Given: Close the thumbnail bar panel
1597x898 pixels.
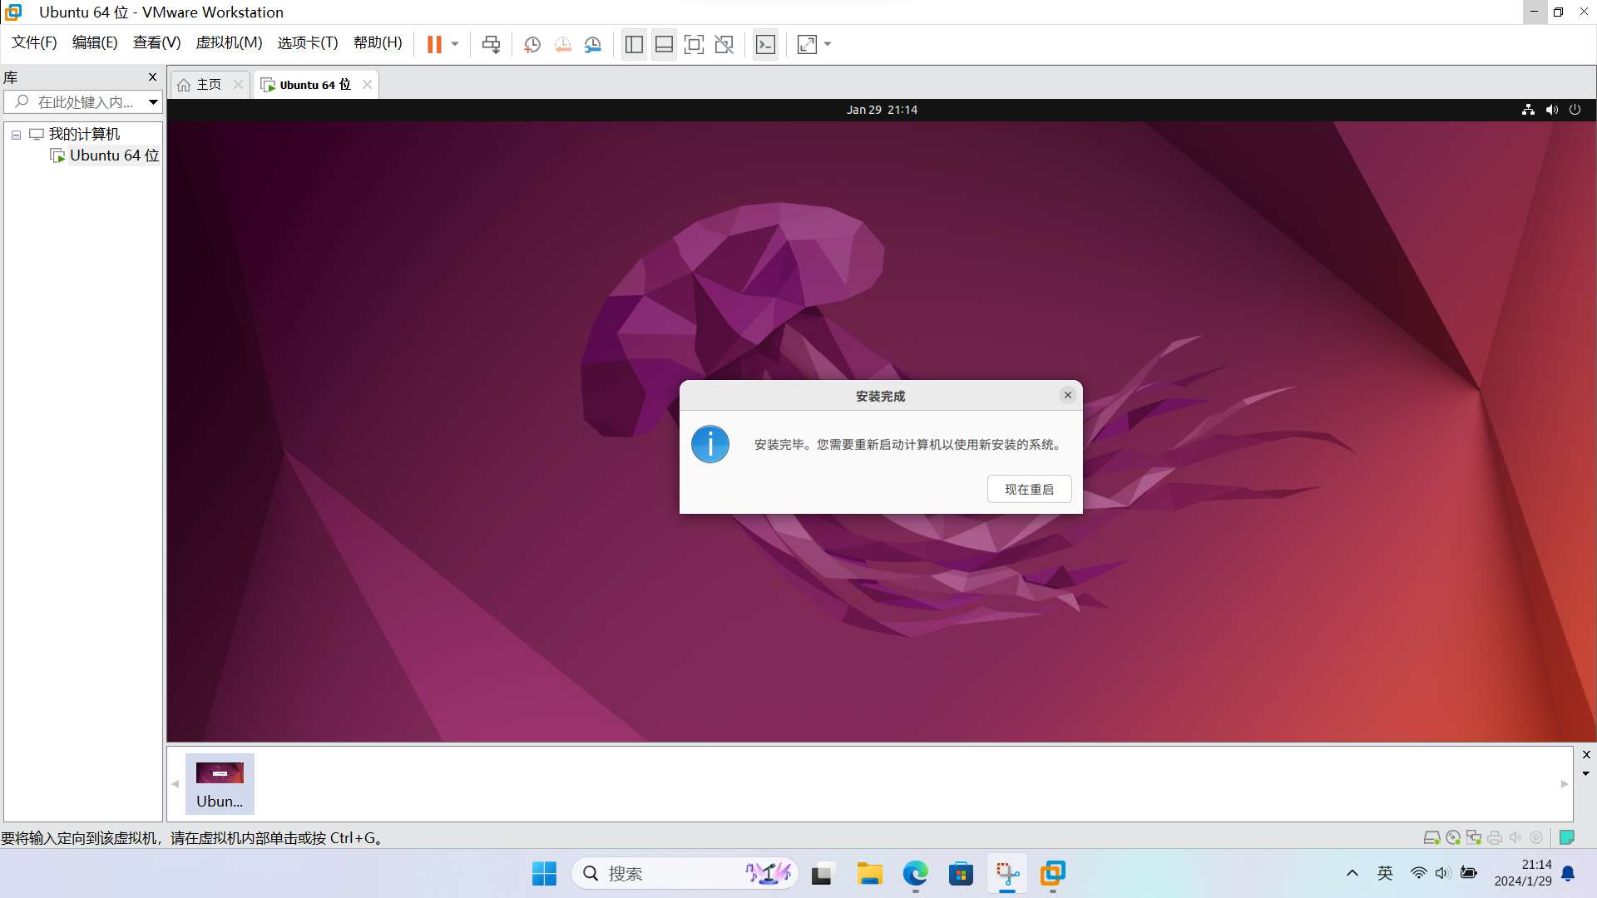Looking at the screenshot, I should (1586, 755).
